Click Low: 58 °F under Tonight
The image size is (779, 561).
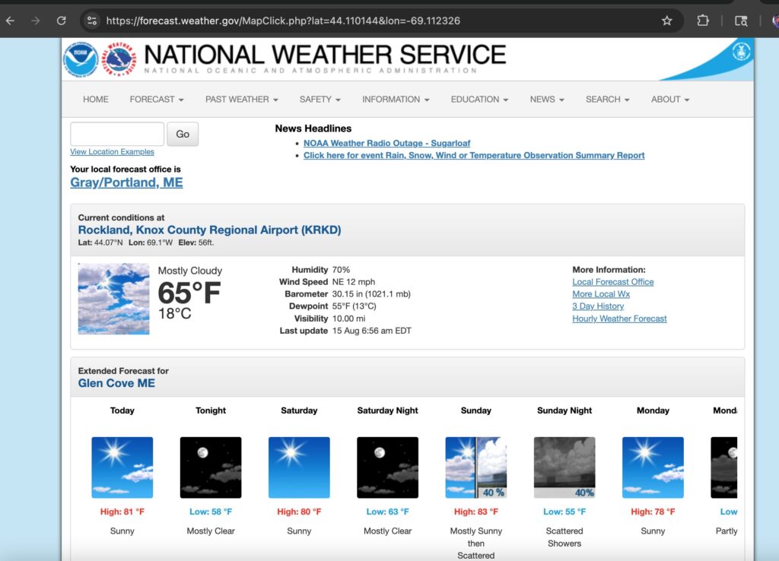[x=211, y=512]
